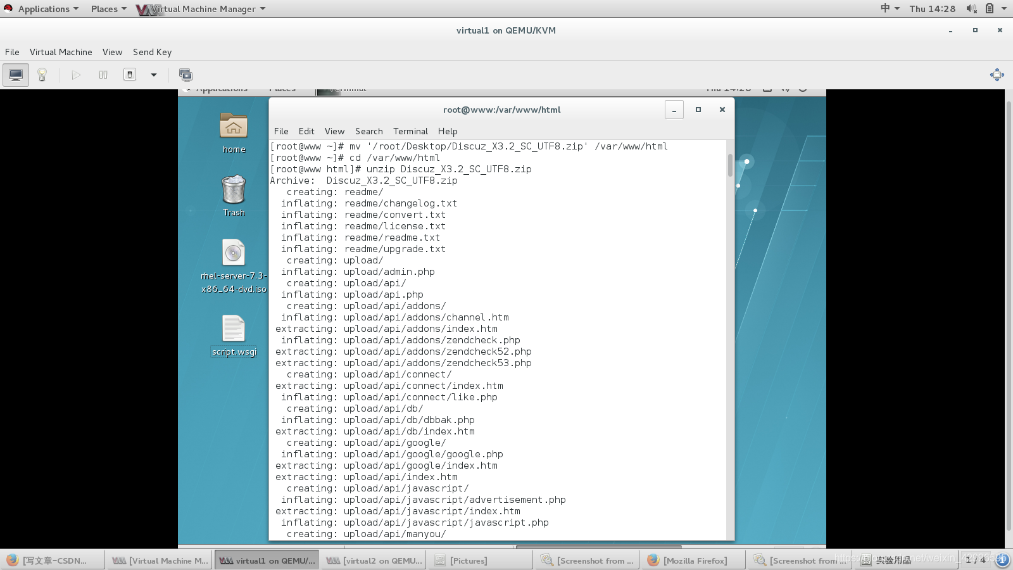Switch to virtual2 on QEMU taskbar entry
1013x570 pixels.
[x=373, y=560]
